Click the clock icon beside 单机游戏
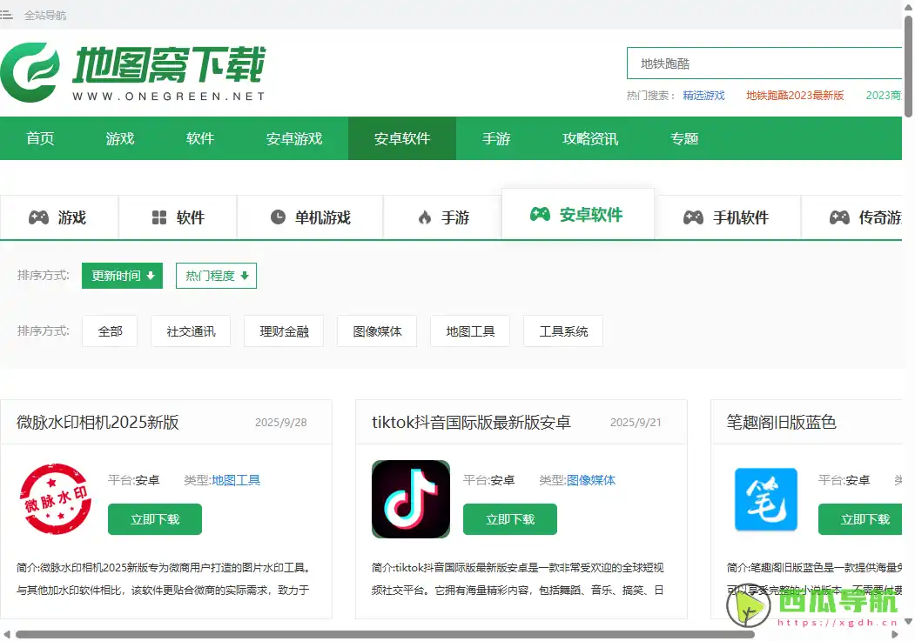This screenshot has height=641, width=915. click(277, 217)
